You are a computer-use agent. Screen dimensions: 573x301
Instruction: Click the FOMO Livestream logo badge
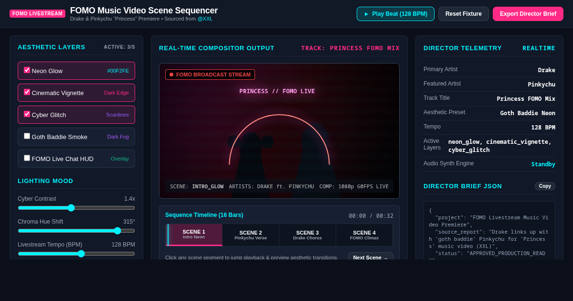[37, 14]
